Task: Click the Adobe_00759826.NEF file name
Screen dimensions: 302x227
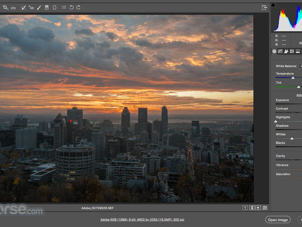Action: pos(97,208)
